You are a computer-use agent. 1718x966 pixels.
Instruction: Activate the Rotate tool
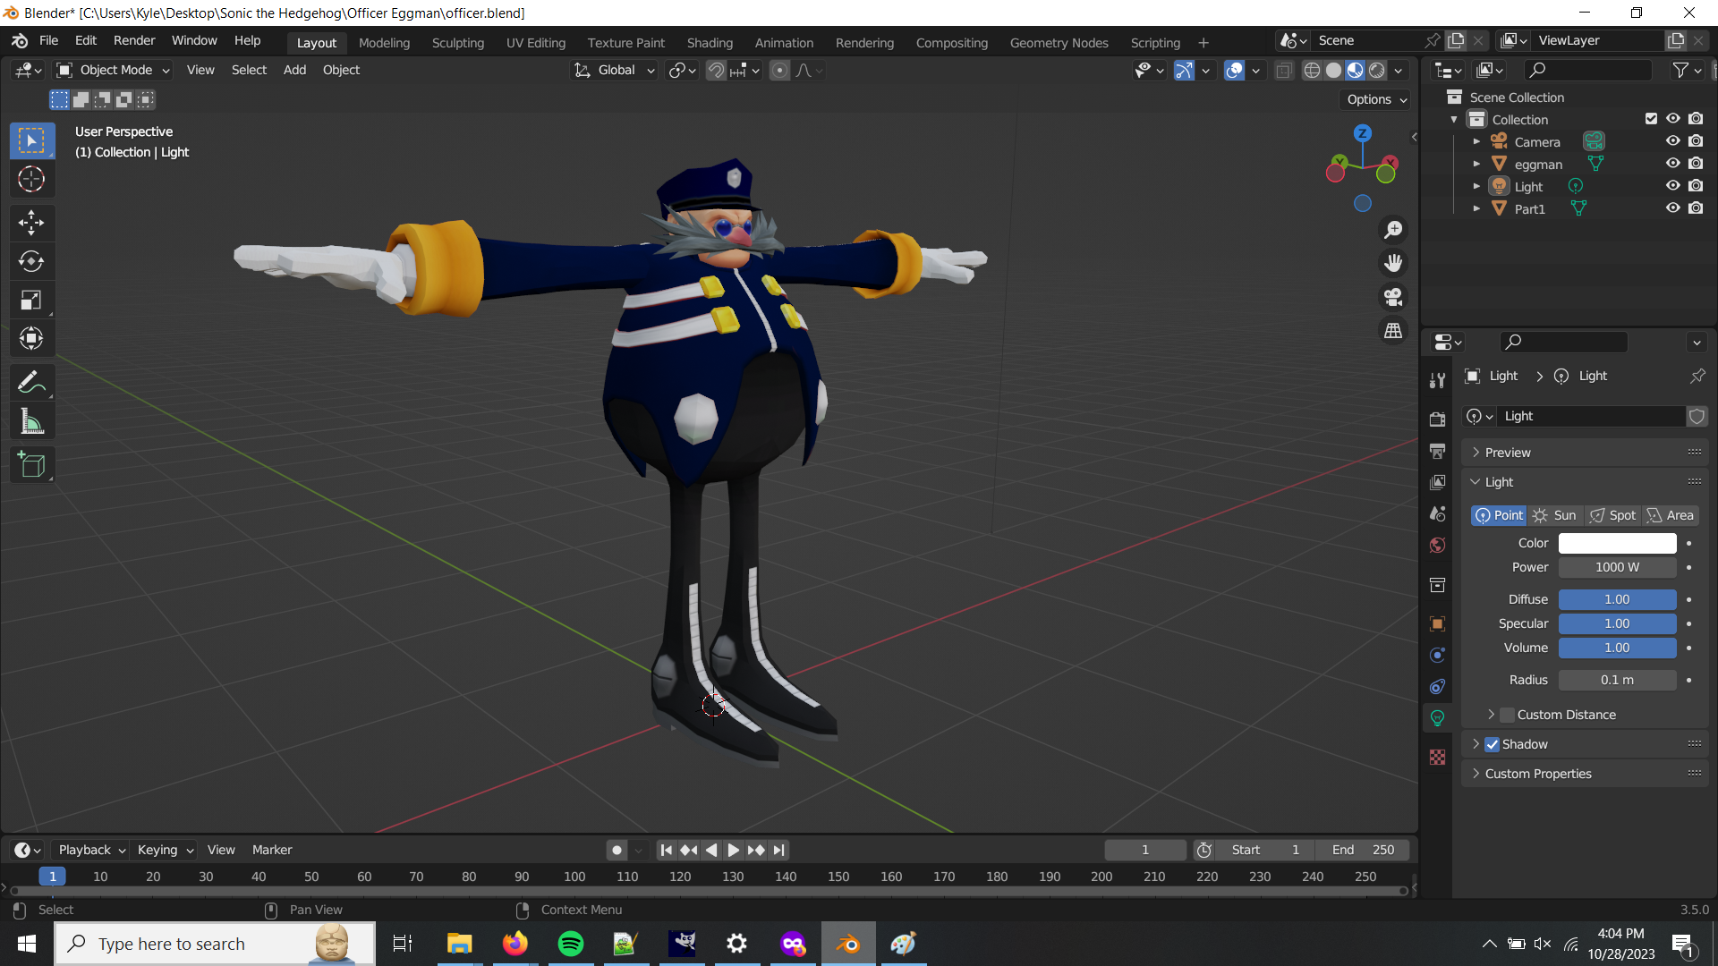31,261
